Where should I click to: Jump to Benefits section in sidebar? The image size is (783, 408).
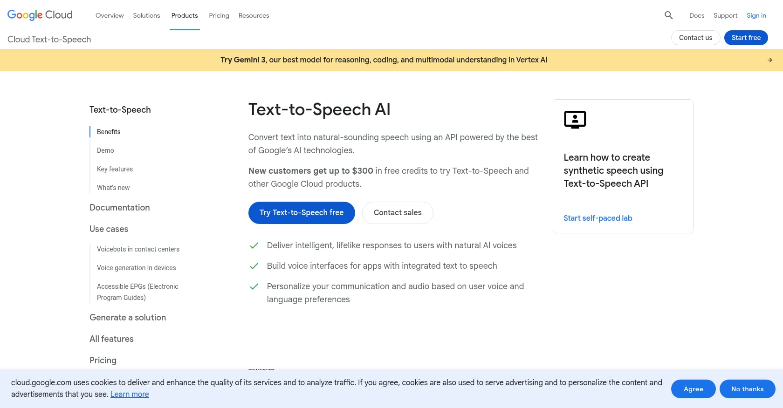(x=109, y=132)
